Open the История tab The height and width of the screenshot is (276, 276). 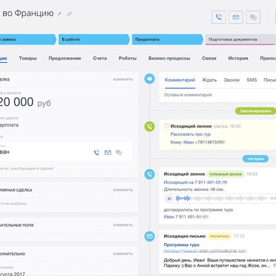pyautogui.click(x=238, y=58)
